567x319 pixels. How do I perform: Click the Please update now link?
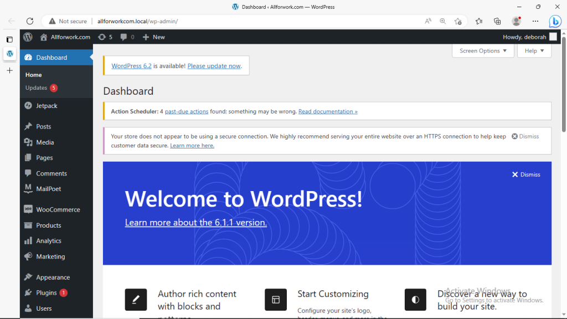pyautogui.click(x=214, y=66)
